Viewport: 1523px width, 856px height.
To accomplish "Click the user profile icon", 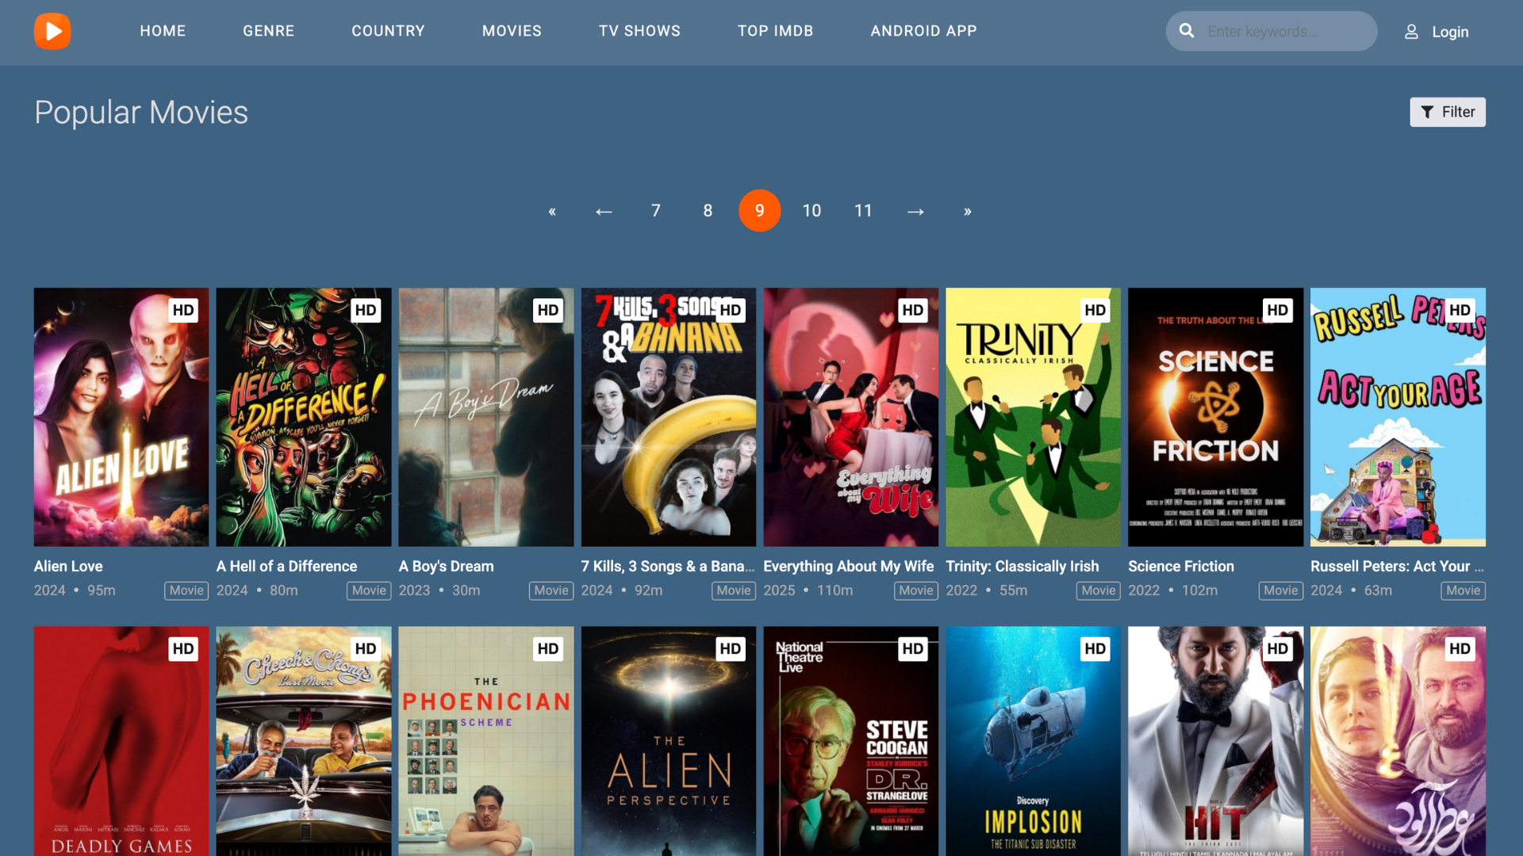I will 1411,32.
